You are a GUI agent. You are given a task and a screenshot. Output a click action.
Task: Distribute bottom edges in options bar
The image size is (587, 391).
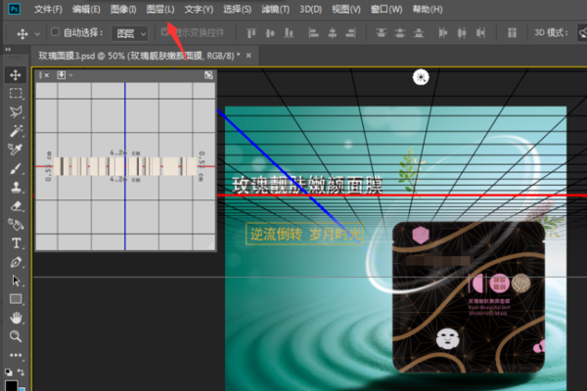pos(419,33)
